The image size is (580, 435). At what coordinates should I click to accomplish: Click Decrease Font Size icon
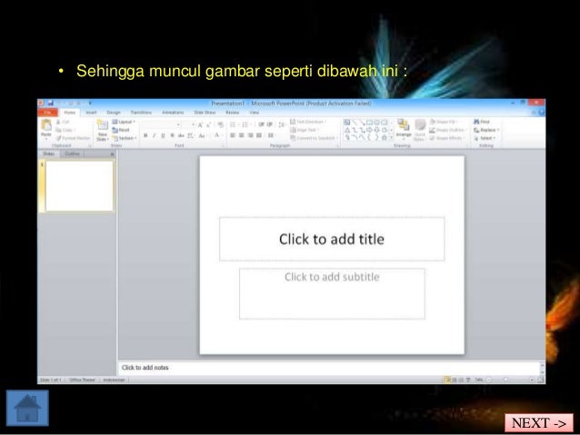[x=208, y=125]
